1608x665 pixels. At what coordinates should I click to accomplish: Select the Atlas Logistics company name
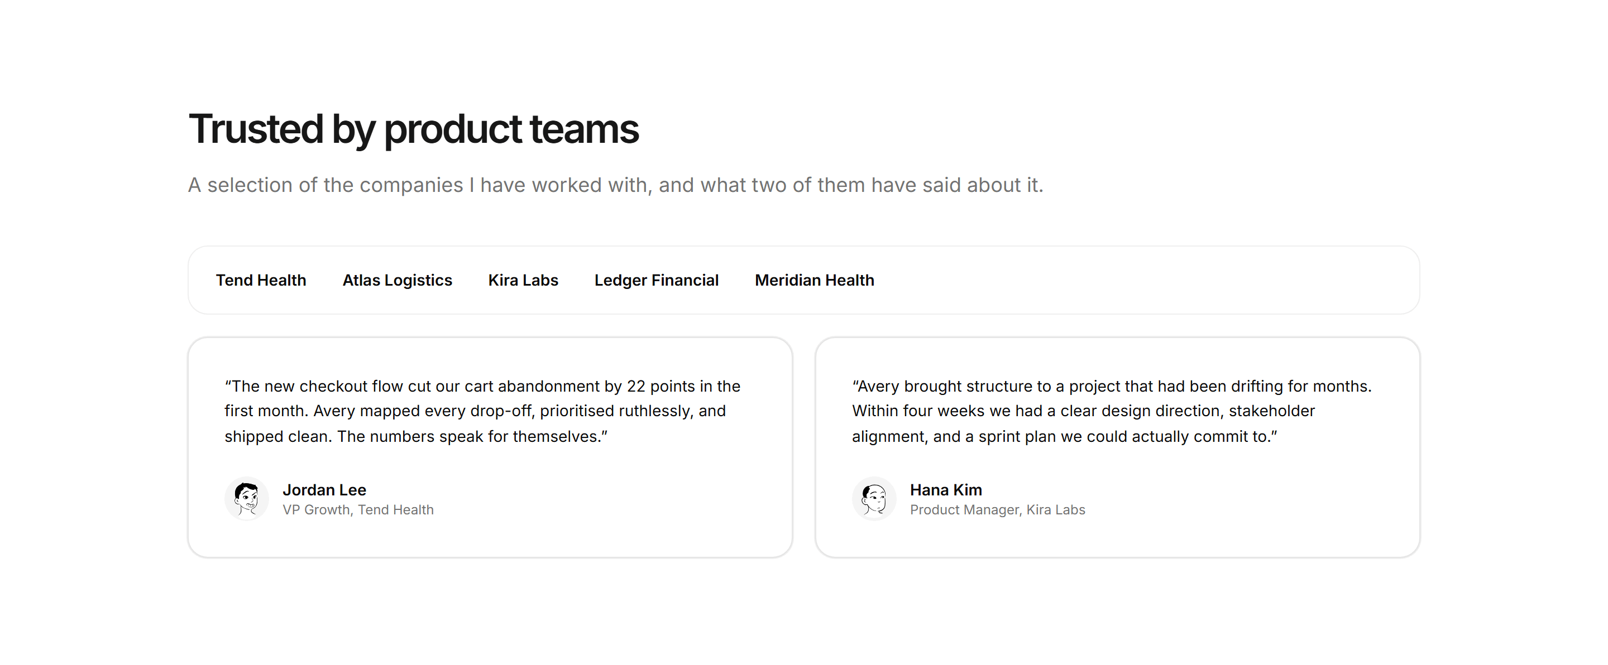tap(397, 280)
